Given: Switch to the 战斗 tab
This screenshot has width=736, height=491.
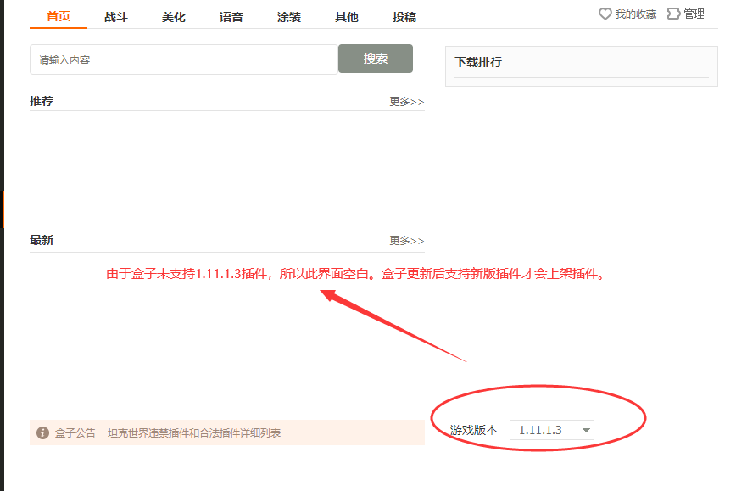Looking at the screenshot, I should coord(116,17).
